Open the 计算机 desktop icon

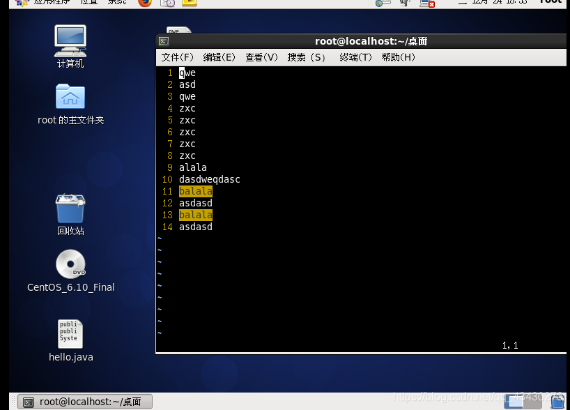pyautogui.click(x=70, y=46)
